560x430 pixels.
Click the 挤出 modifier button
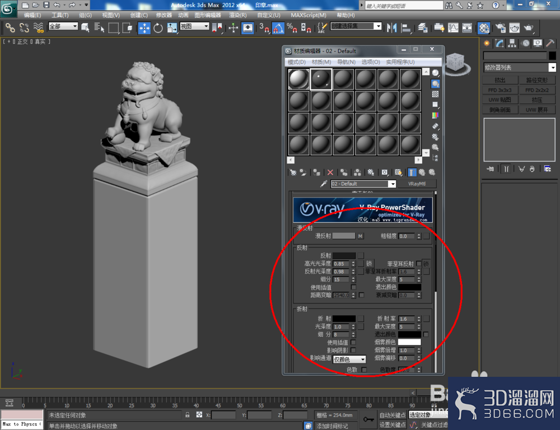pyautogui.click(x=500, y=80)
